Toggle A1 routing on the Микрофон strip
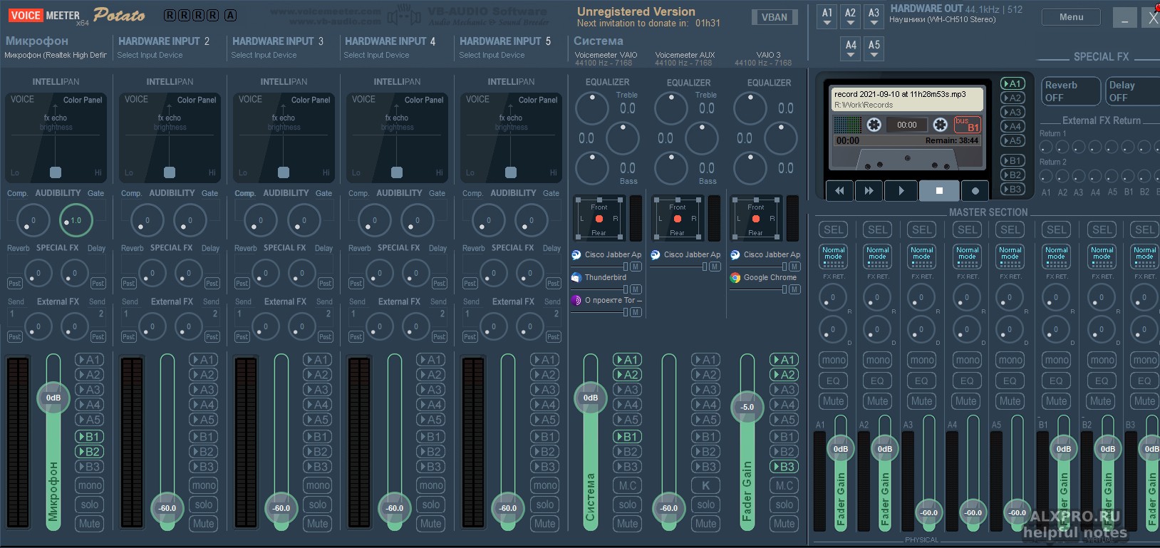1160x548 pixels. (90, 360)
